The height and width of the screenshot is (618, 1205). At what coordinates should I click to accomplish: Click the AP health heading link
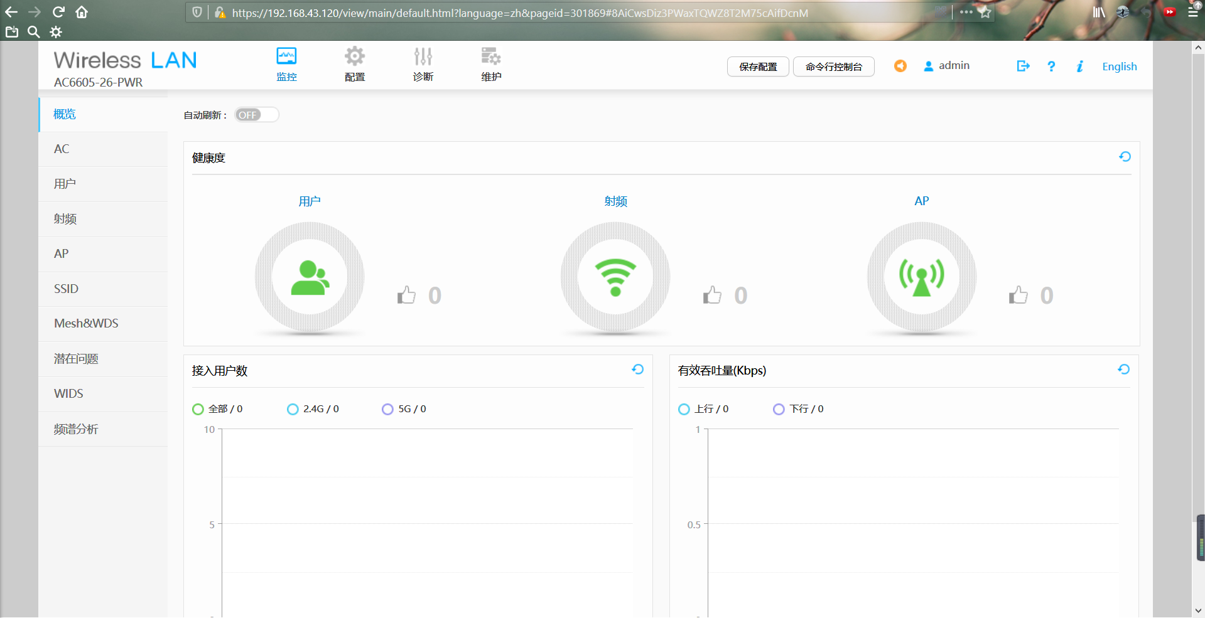coord(921,201)
